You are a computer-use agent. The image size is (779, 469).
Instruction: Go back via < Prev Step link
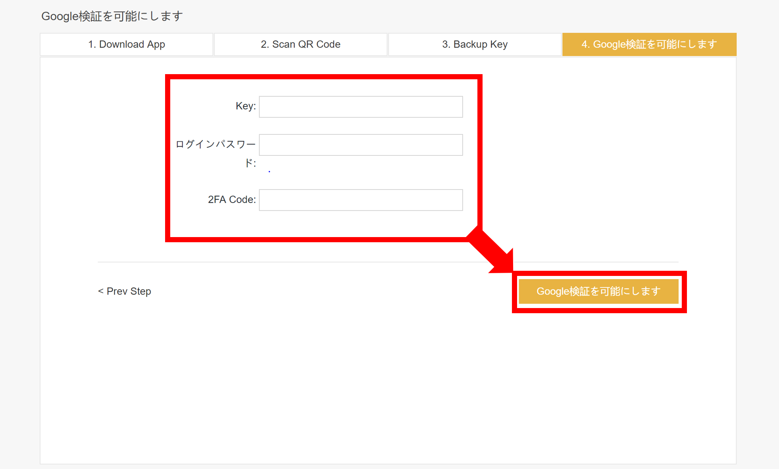[125, 291]
